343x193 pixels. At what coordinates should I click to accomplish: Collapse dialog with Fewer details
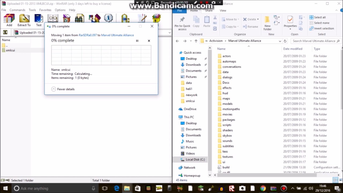[63, 89]
